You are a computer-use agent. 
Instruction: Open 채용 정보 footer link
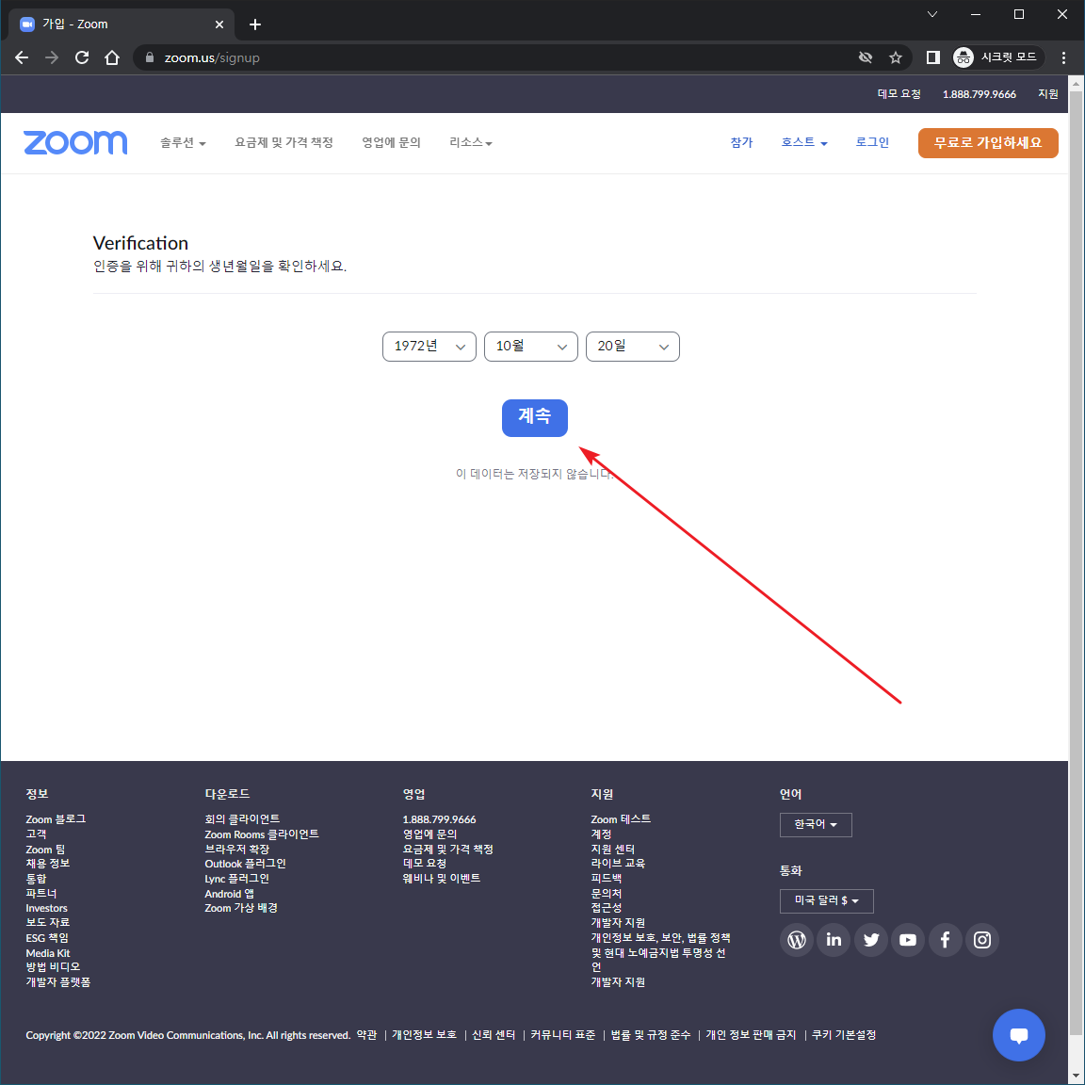pos(48,864)
